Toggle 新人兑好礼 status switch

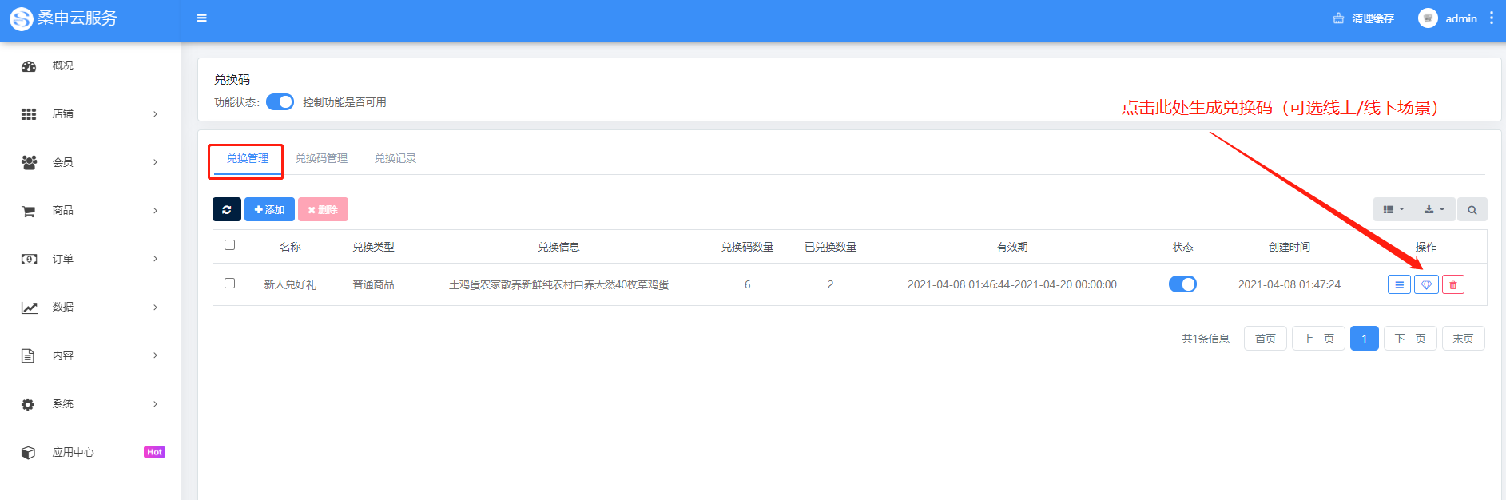(x=1182, y=284)
